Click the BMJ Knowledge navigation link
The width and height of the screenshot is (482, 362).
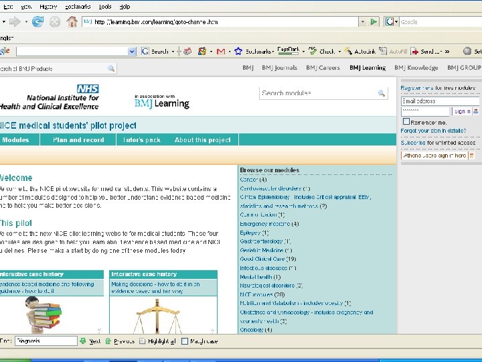point(416,68)
